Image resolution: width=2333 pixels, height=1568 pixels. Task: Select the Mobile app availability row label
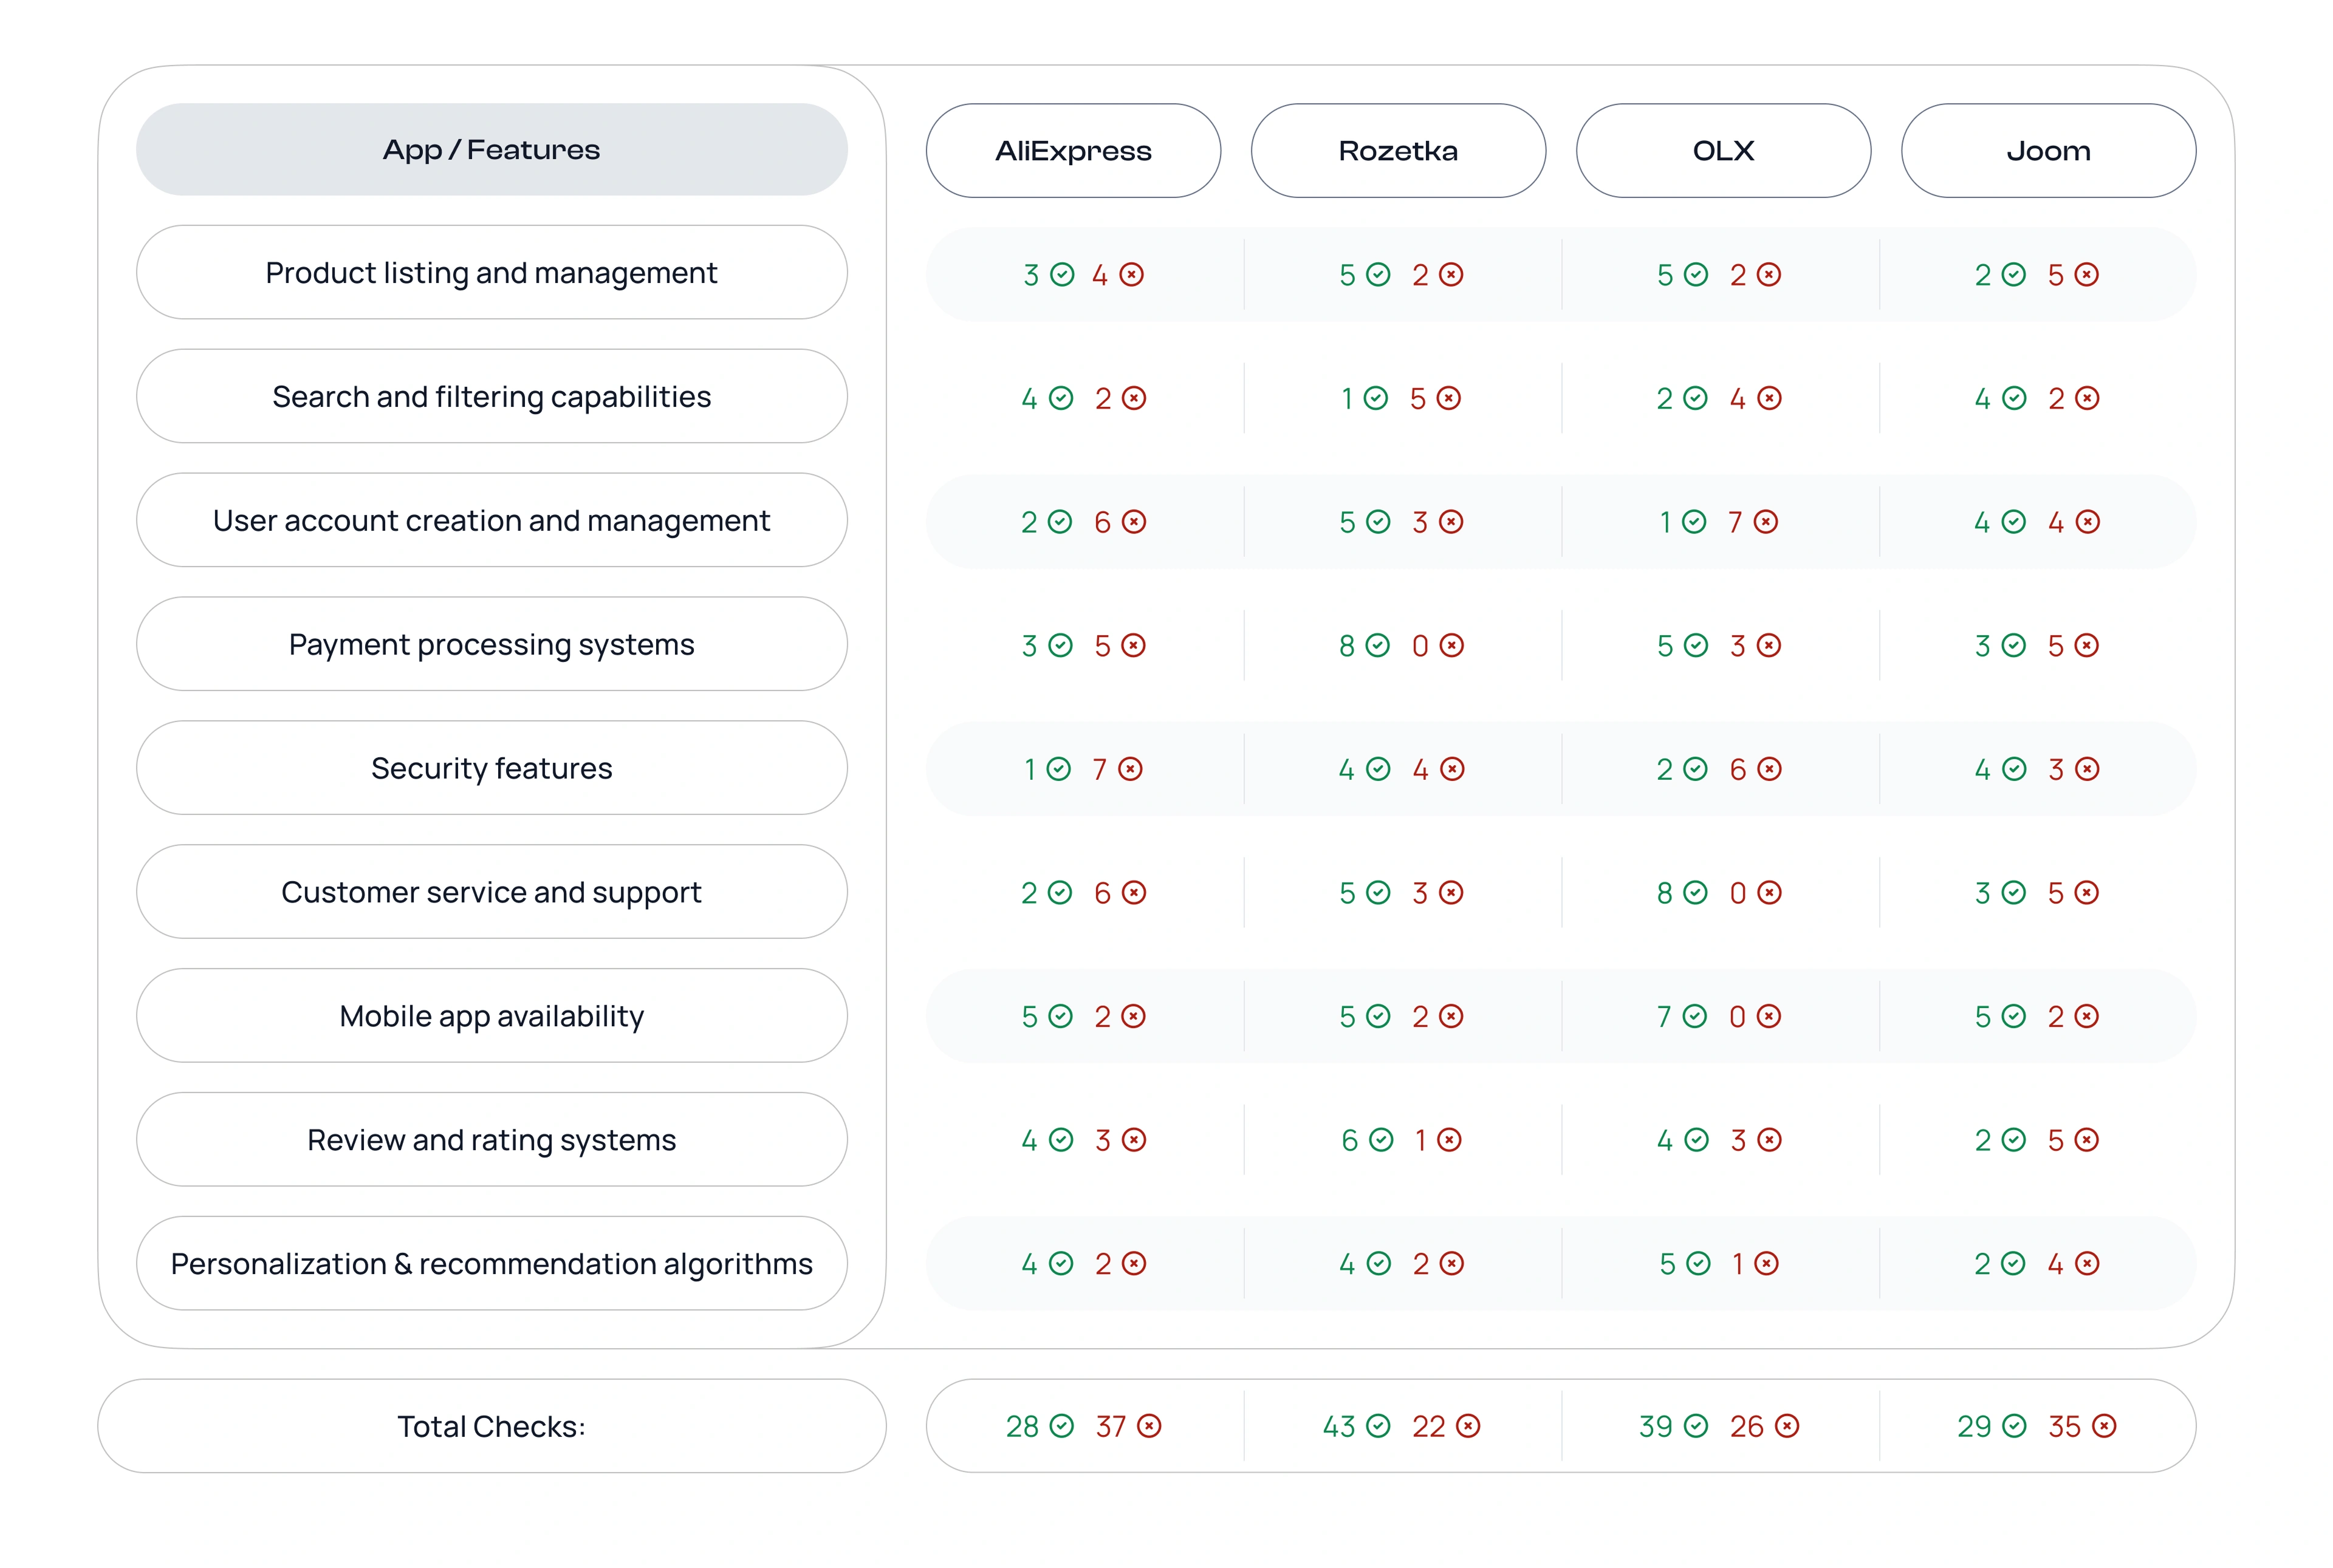click(x=492, y=1015)
